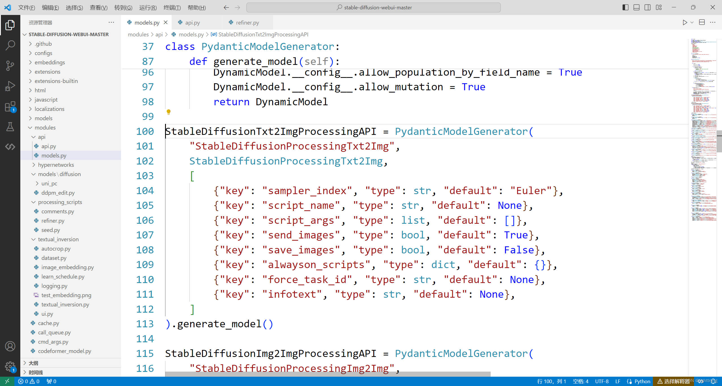Image resolution: width=722 pixels, height=386 pixels.
Task: Toggle the bottom panel layout button
Action: [x=637, y=8]
